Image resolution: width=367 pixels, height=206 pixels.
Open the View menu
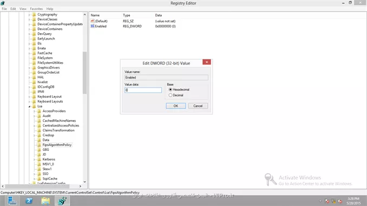coord(23,9)
